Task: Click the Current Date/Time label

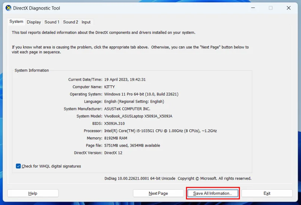Action: click(x=85, y=80)
